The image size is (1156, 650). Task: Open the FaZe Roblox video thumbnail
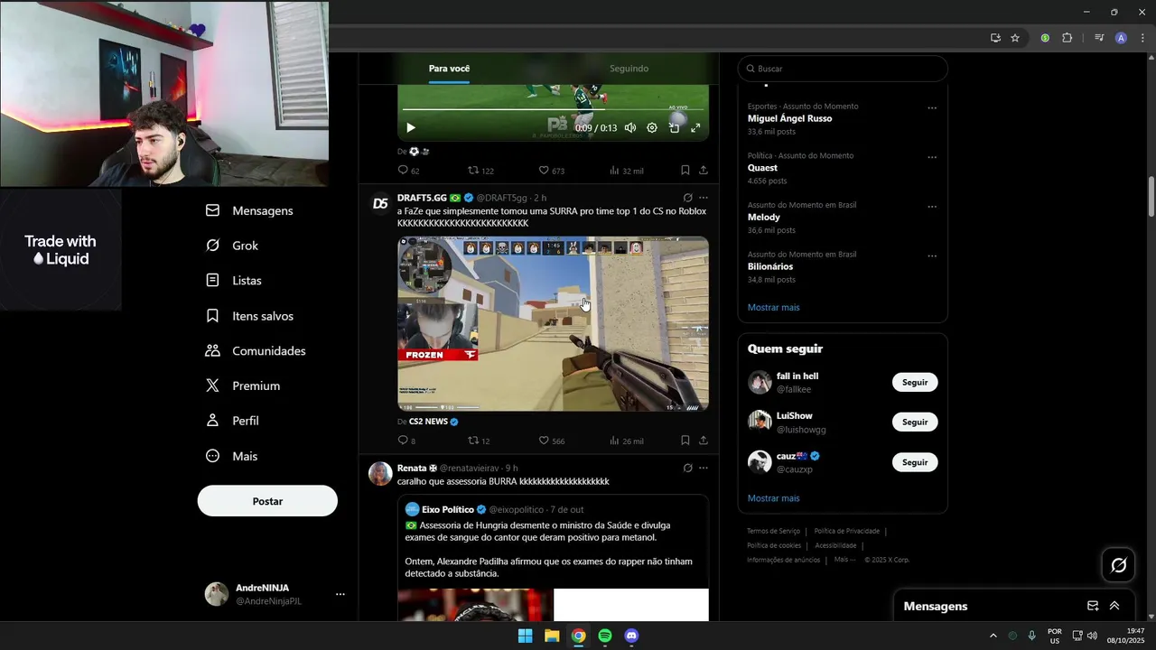tap(553, 324)
